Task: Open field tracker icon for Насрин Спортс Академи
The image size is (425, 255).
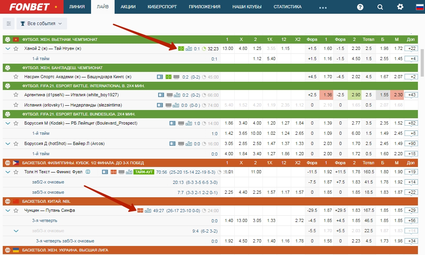Action: [168, 77]
